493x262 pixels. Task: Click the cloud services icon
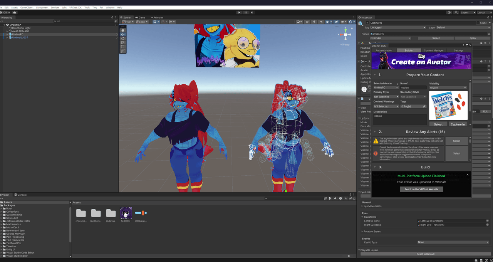point(15,12)
